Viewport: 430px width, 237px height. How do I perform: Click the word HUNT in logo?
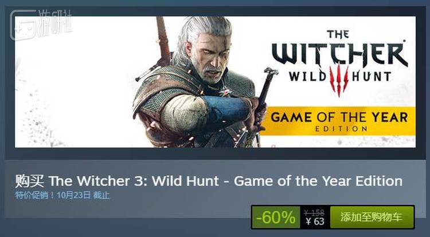372,76
